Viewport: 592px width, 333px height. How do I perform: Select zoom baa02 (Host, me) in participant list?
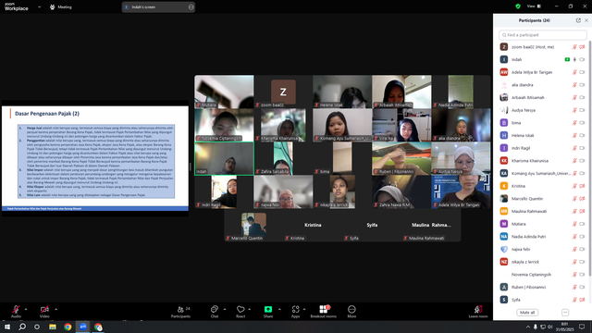point(543,47)
